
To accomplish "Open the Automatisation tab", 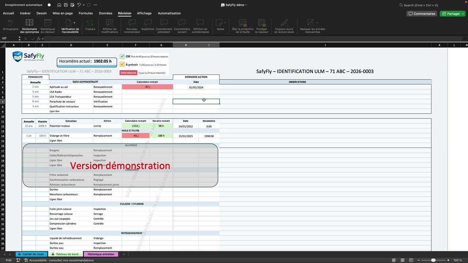I will (169, 13).
